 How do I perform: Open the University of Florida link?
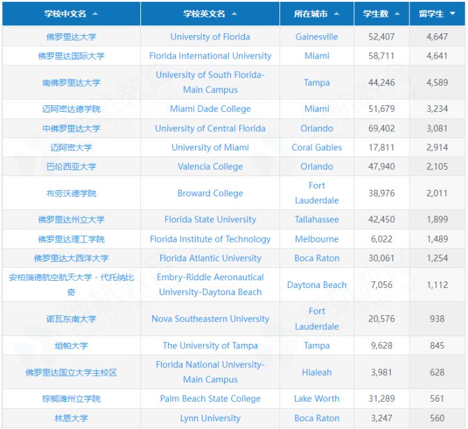click(210, 36)
